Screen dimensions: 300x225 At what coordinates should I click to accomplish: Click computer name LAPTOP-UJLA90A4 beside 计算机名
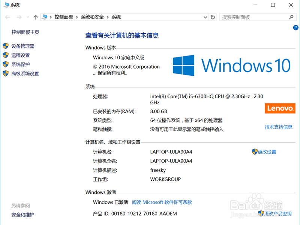pyautogui.click(x=171, y=152)
